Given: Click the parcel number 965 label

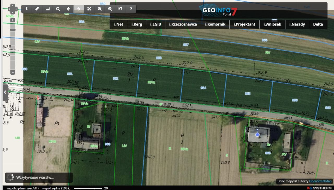Looking at the screenshot, I should coord(268,153).
